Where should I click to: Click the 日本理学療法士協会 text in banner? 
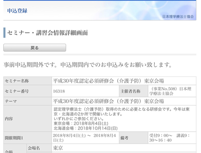pyautogui.click(x=178, y=17)
